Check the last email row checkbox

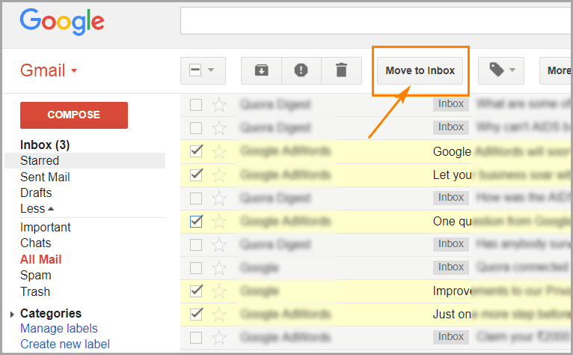click(196, 338)
